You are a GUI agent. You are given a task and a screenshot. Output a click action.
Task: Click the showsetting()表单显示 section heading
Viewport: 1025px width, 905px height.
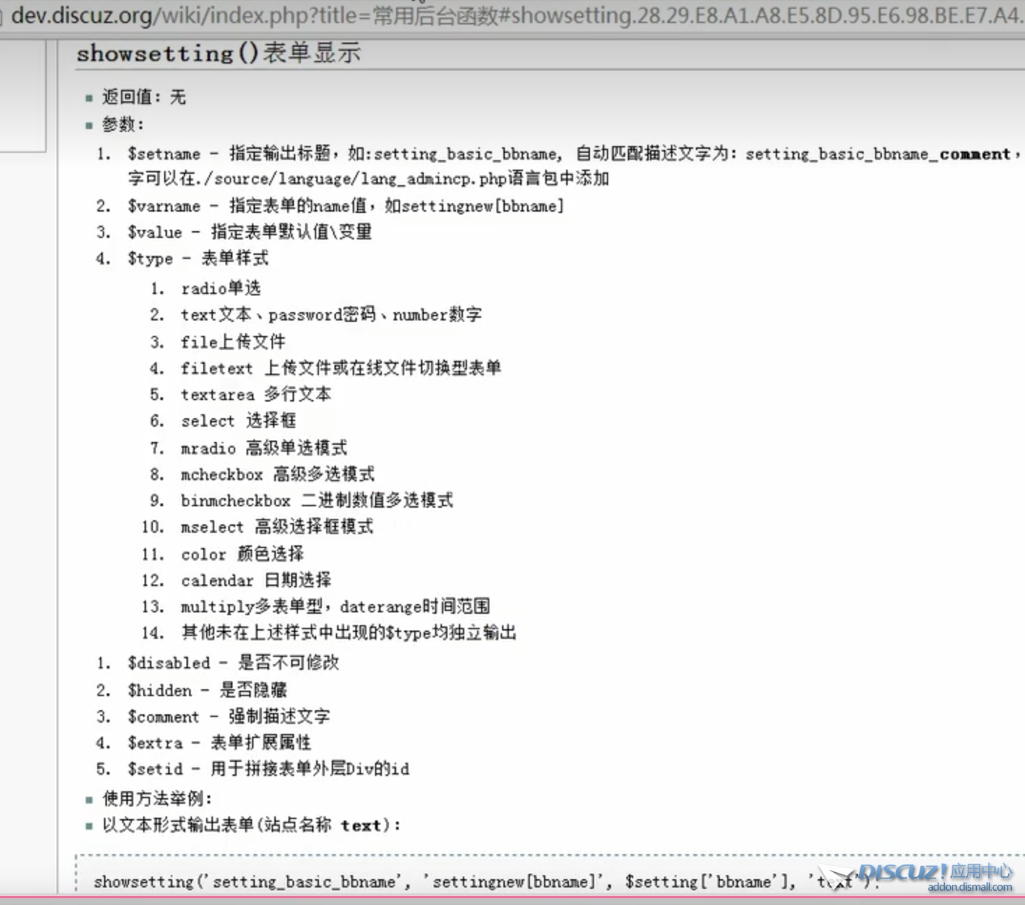(218, 52)
